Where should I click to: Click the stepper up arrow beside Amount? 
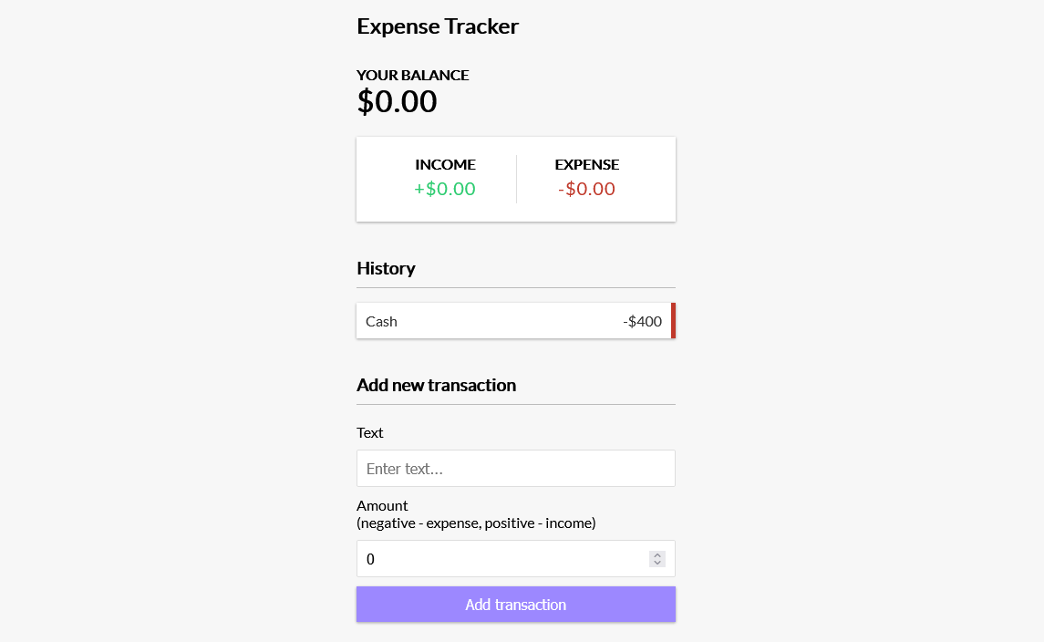point(656,554)
